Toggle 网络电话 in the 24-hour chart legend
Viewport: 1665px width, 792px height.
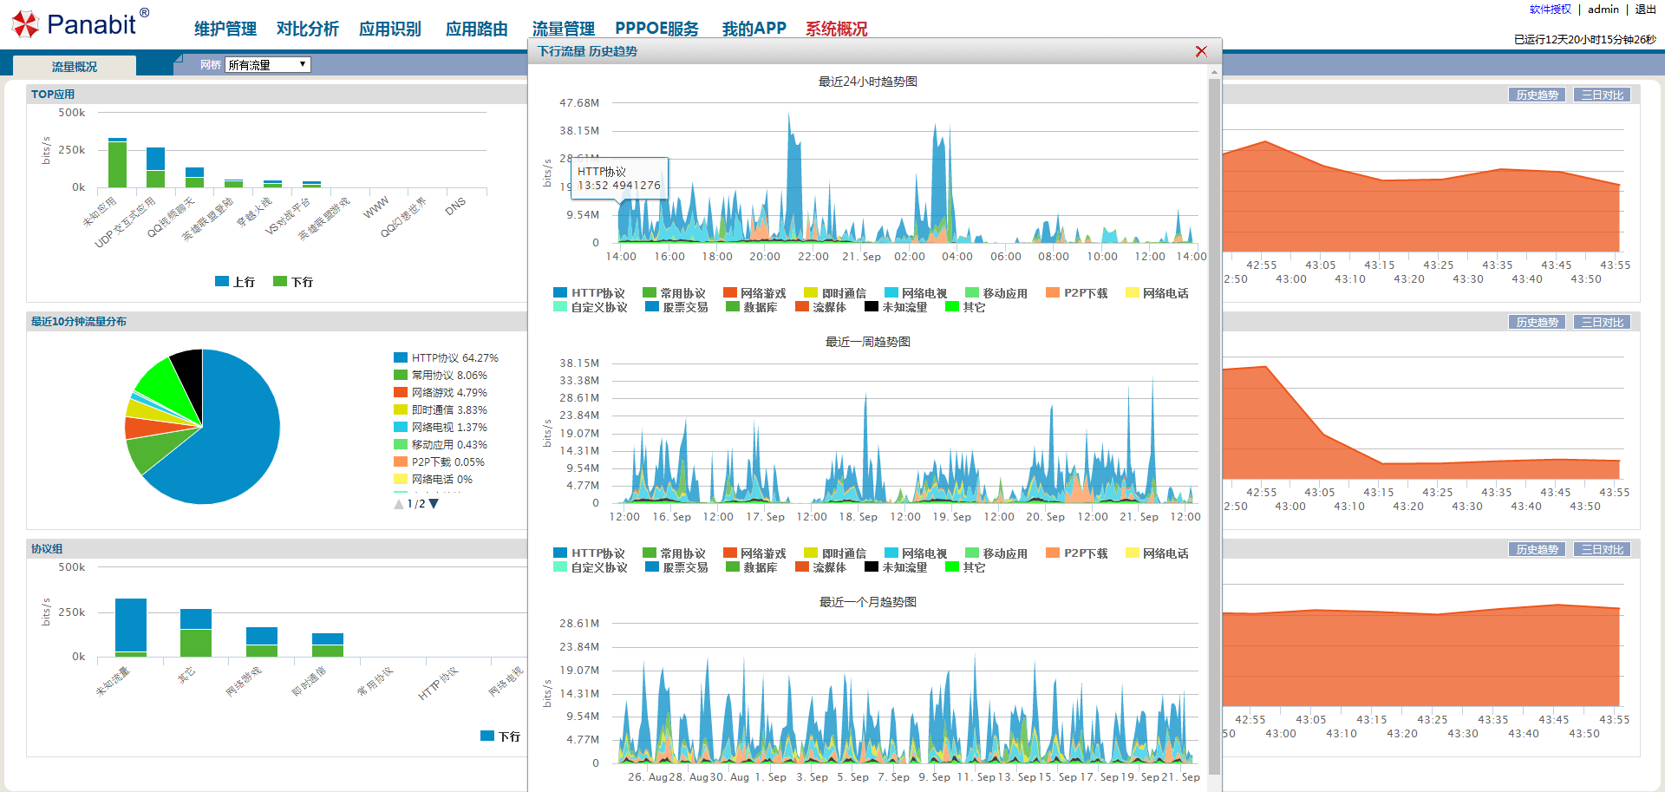(1157, 293)
